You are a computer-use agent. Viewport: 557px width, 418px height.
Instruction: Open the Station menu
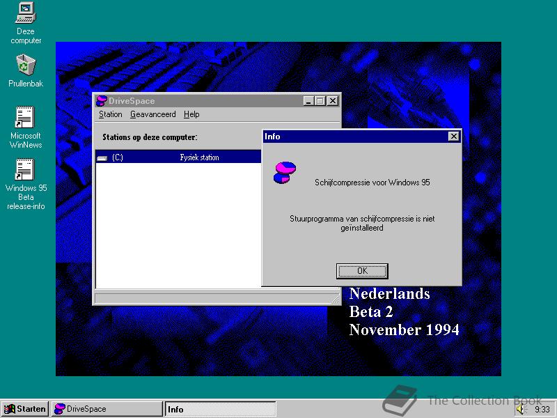click(111, 114)
